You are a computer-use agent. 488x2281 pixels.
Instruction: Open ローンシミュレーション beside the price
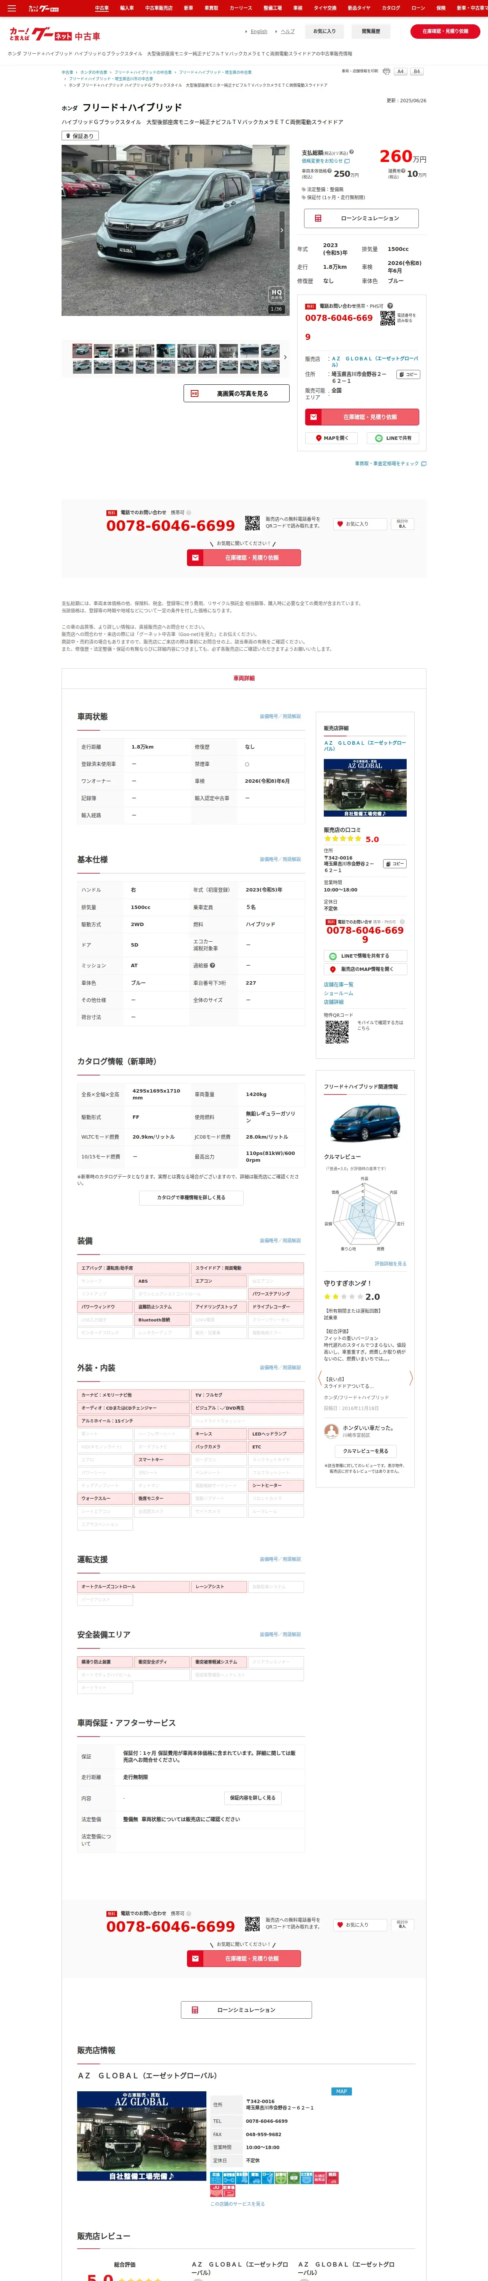point(362,218)
